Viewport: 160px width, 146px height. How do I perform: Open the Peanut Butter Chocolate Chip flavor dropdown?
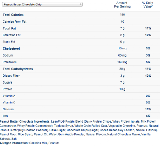[42, 4]
